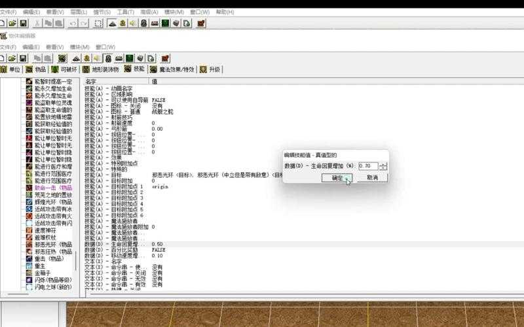
Task: Open Import Manager icon in World Editor toolbar
Action: 187,24
